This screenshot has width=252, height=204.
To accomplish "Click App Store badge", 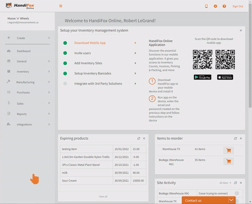I will pos(225,77).
